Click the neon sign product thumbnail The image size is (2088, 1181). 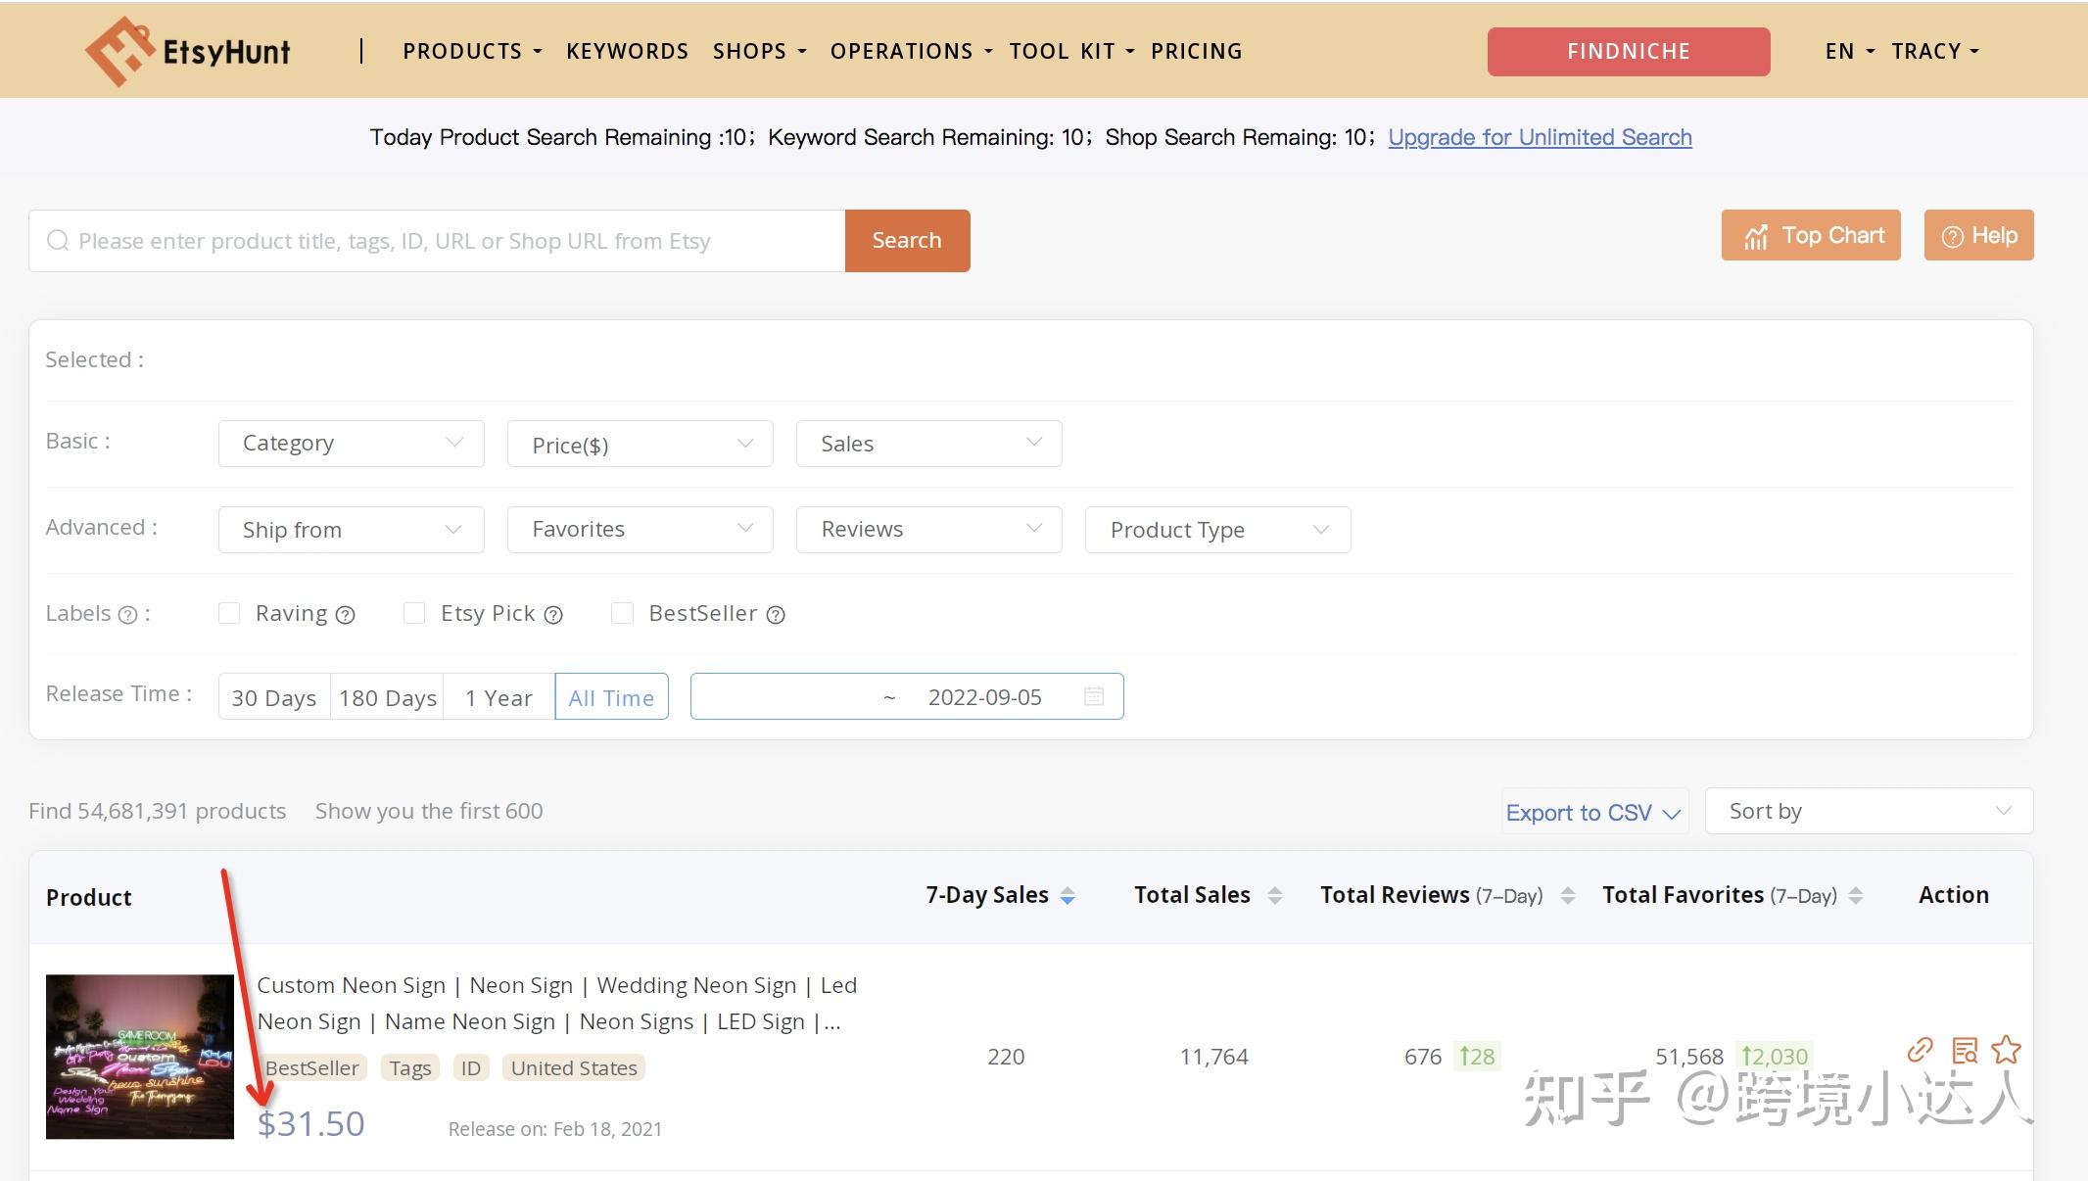coord(139,1056)
